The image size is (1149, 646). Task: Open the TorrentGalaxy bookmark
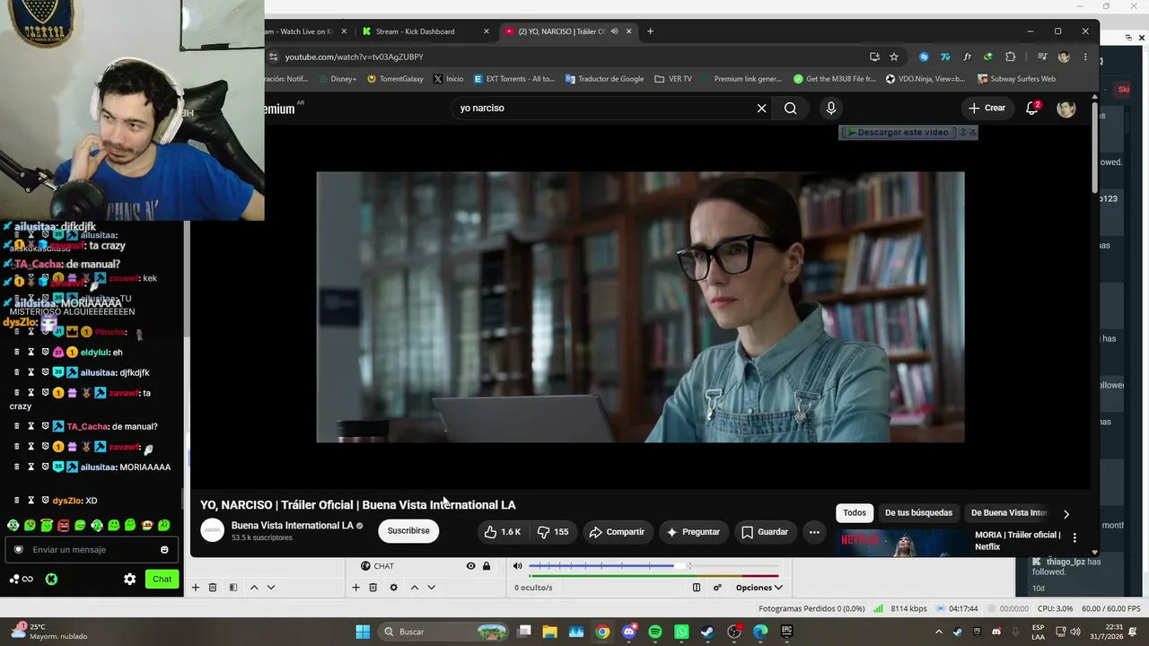point(395,79)
